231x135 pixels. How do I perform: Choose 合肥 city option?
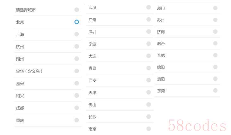point(215,55)
